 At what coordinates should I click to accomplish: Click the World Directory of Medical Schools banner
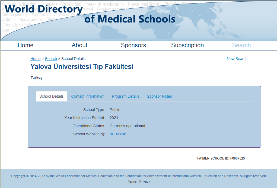(x=138, y=21)
